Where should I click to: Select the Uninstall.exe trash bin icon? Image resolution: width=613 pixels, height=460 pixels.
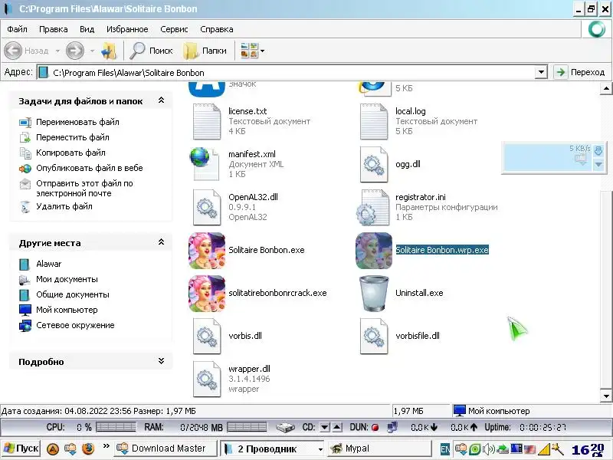pos(374,294)
